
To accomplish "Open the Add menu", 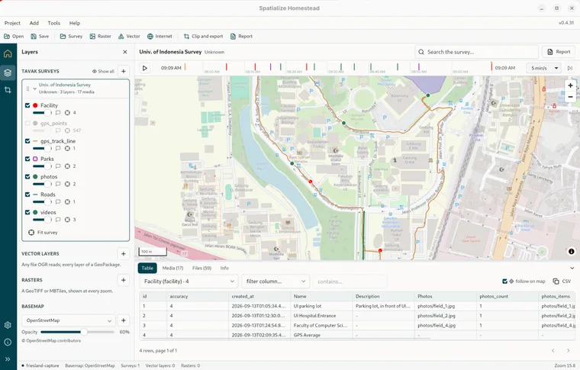I will click(34, 23).
